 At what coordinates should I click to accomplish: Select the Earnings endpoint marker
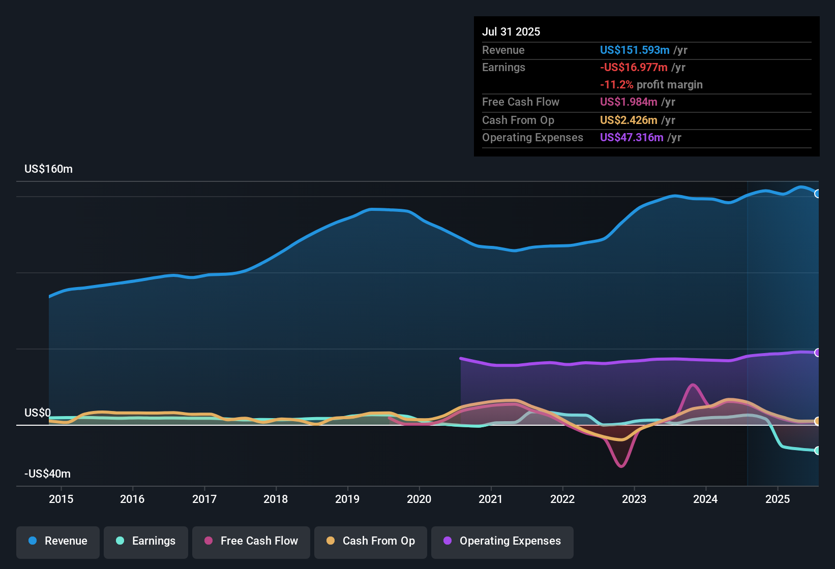817,451
